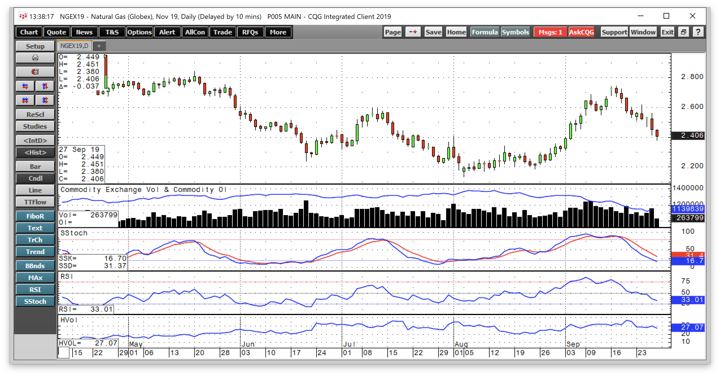Image resolution: width=720 pixels, height=376 pixels.
Task: Click the vertical up-down arrows icon
Action: point(44,86)
